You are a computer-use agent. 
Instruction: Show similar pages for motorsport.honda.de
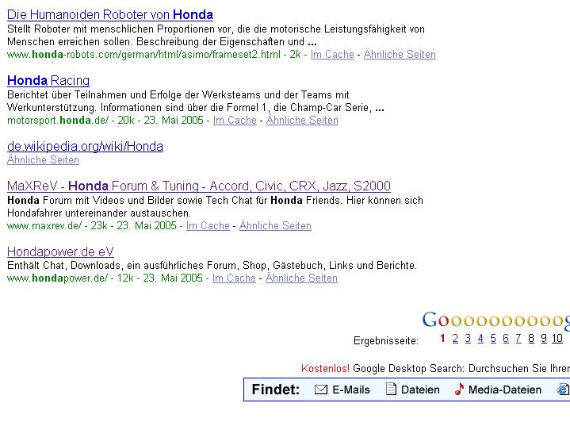coord(302,120)
